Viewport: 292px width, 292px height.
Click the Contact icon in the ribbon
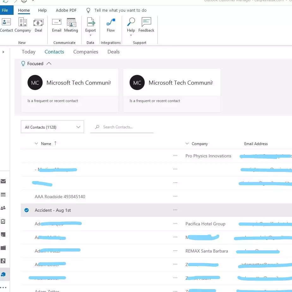pos(6,25)
